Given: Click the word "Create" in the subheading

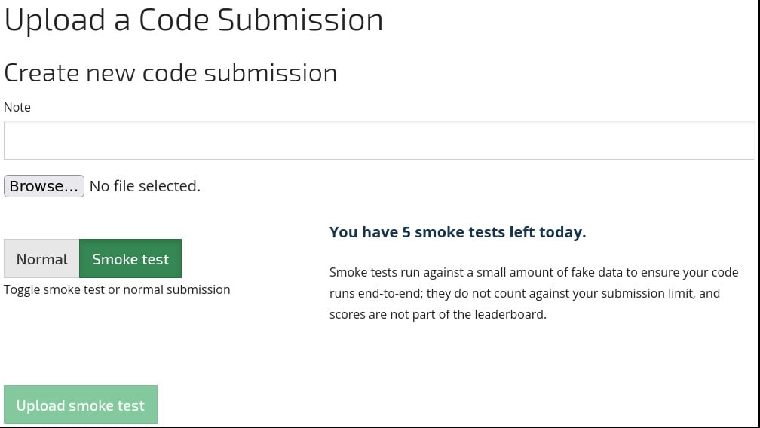Looking at the screenshot, I should point(41,73).
